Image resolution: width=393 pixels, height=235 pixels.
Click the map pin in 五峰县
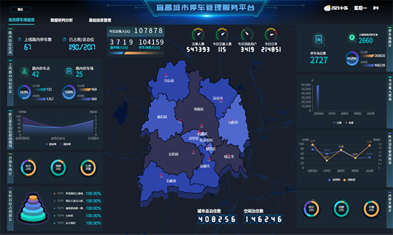click(161, 176)
